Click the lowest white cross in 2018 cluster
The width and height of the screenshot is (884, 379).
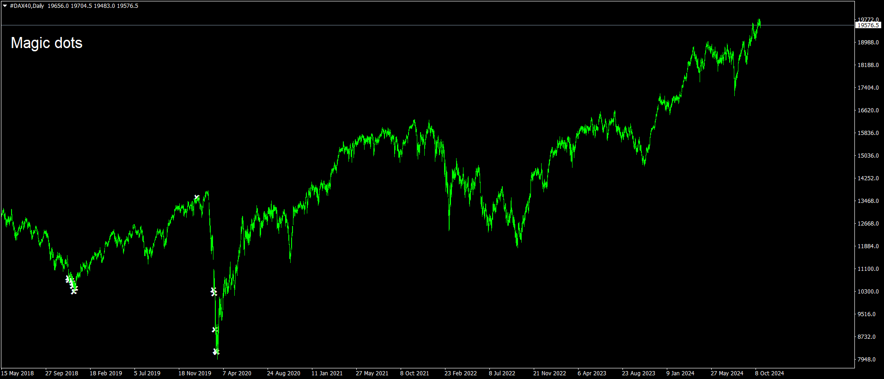[74, 291]
